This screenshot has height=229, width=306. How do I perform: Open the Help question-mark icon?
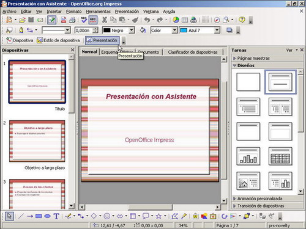point(242,20)
